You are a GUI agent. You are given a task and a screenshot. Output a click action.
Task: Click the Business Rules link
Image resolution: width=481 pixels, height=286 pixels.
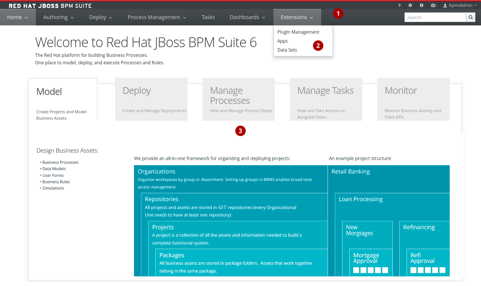[x=56, y=182]
